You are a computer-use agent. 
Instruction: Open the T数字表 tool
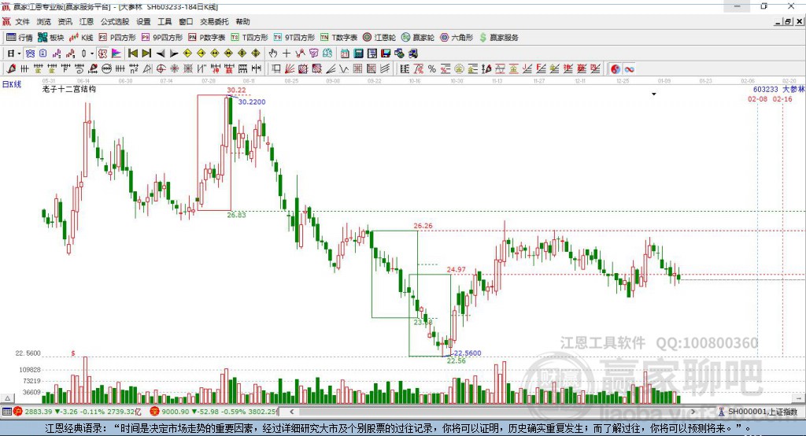tap(338, 38)
